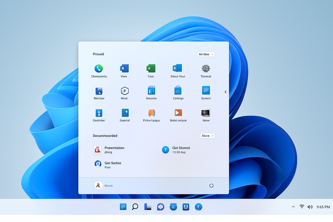Launch the Coolnber app
This screenshot has width=333, height=222.
(99, 114)
